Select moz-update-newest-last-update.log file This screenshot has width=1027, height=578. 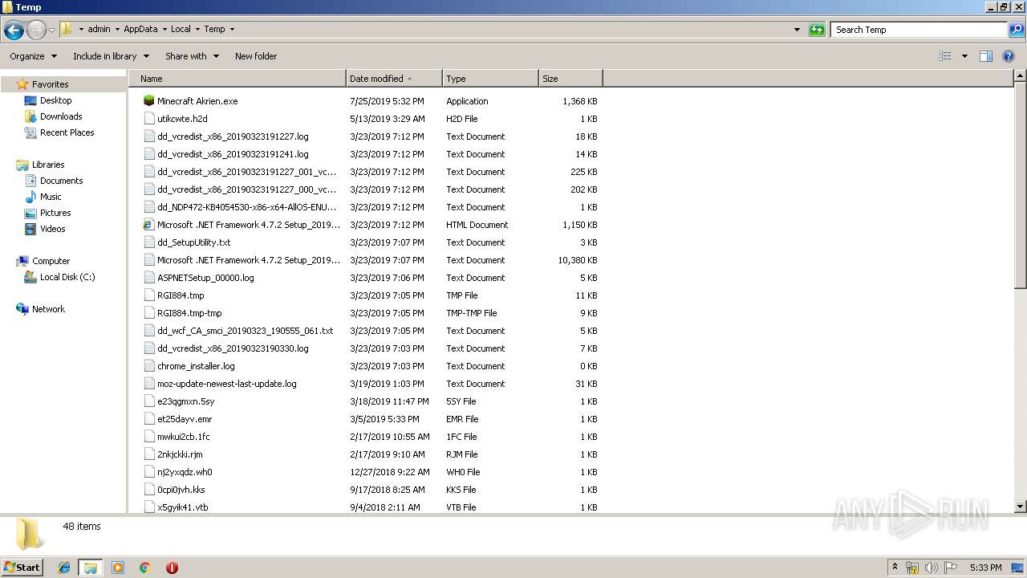coord(227,384)
